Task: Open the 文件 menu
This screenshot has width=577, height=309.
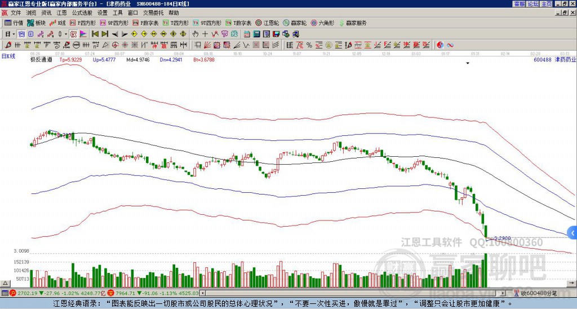Action: tap(16, 13)
